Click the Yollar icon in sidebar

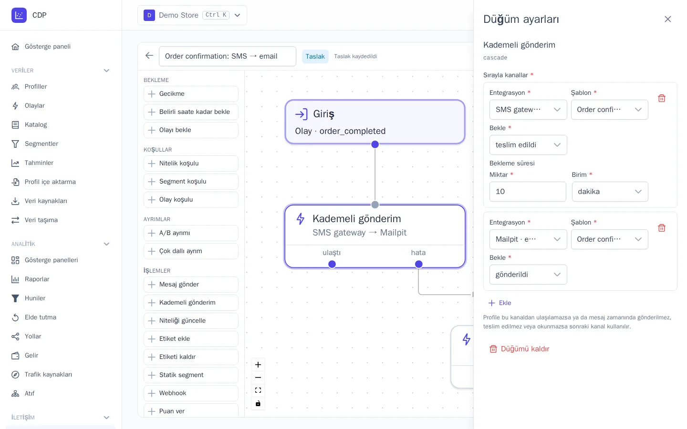[15, 337]
